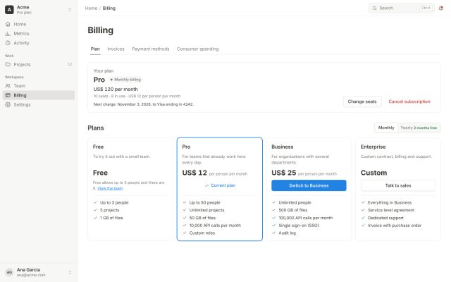Switch to the Consumer spending tab
The height and width of the screenshot is (282, 451).
pos(197,49)
